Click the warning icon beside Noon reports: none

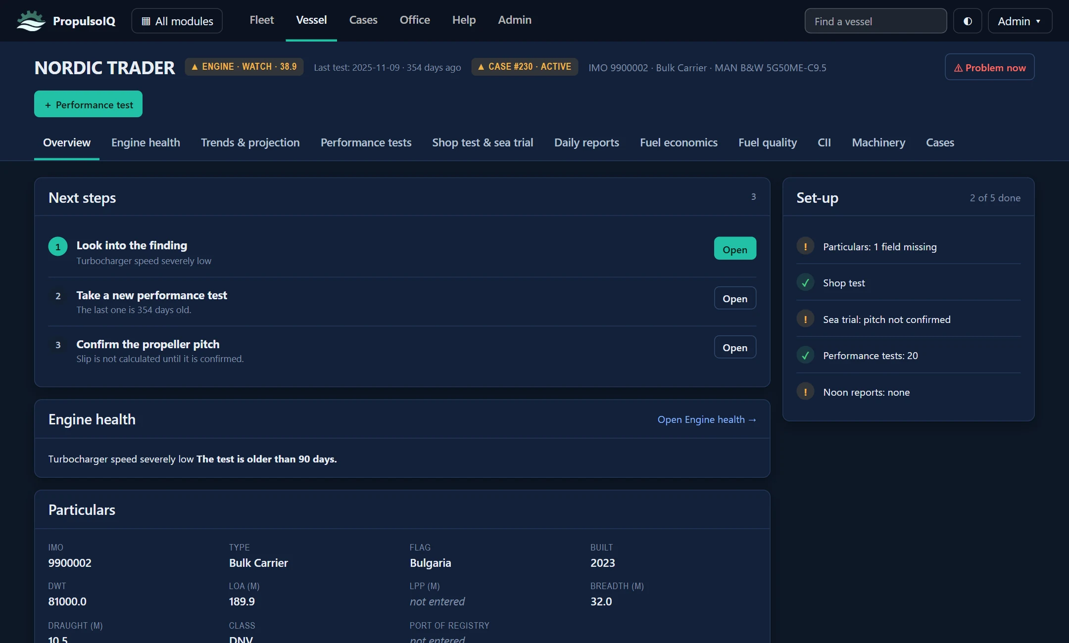805,392
